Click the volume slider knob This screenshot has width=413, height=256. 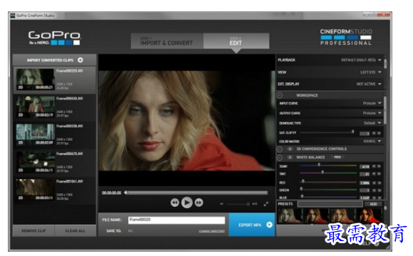248,204
